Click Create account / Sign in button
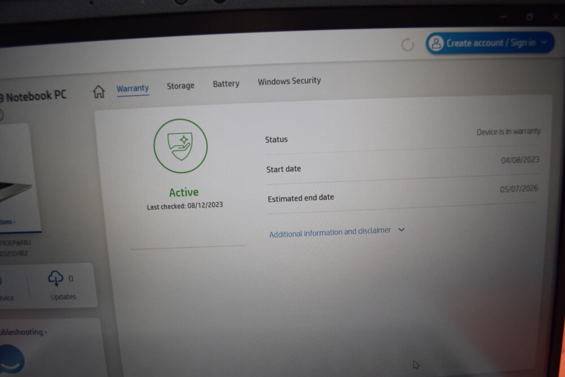The width and height of the screenshot is (565, 377). point(490,43)
